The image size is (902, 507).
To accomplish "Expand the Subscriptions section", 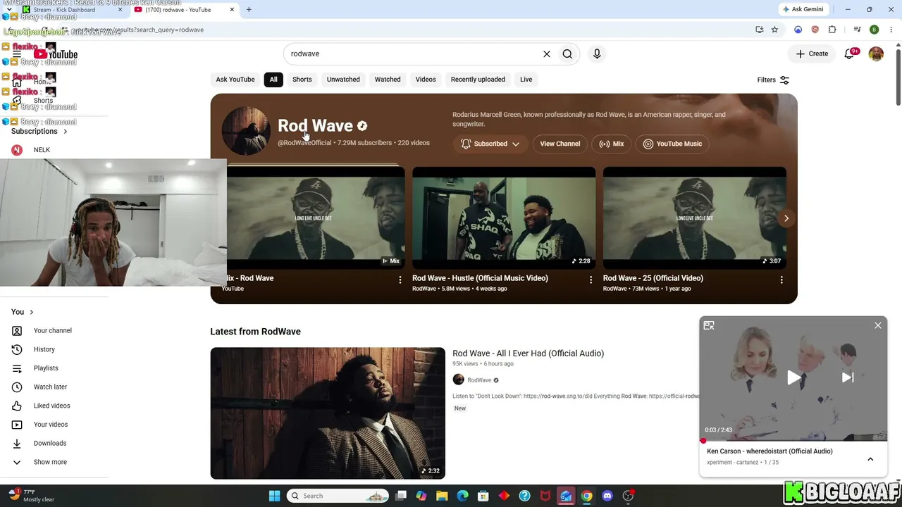I will pos(39,131).
